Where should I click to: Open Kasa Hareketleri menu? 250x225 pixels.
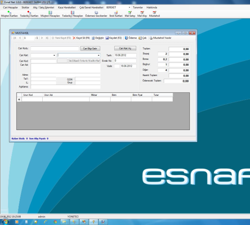[67, 8]
